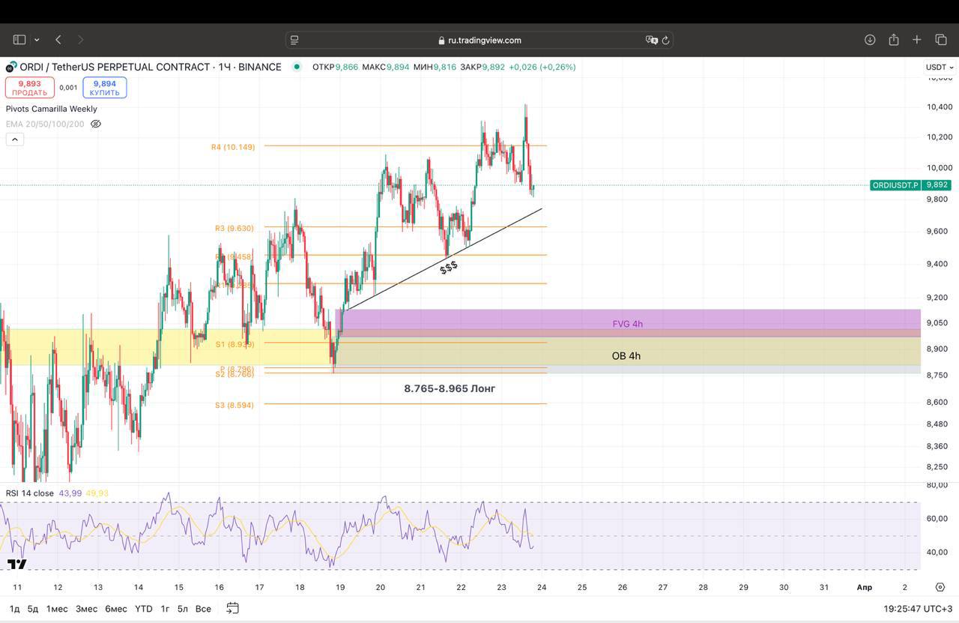Open Safari downloads
The image size is (959, 623).
click(870, 40)
